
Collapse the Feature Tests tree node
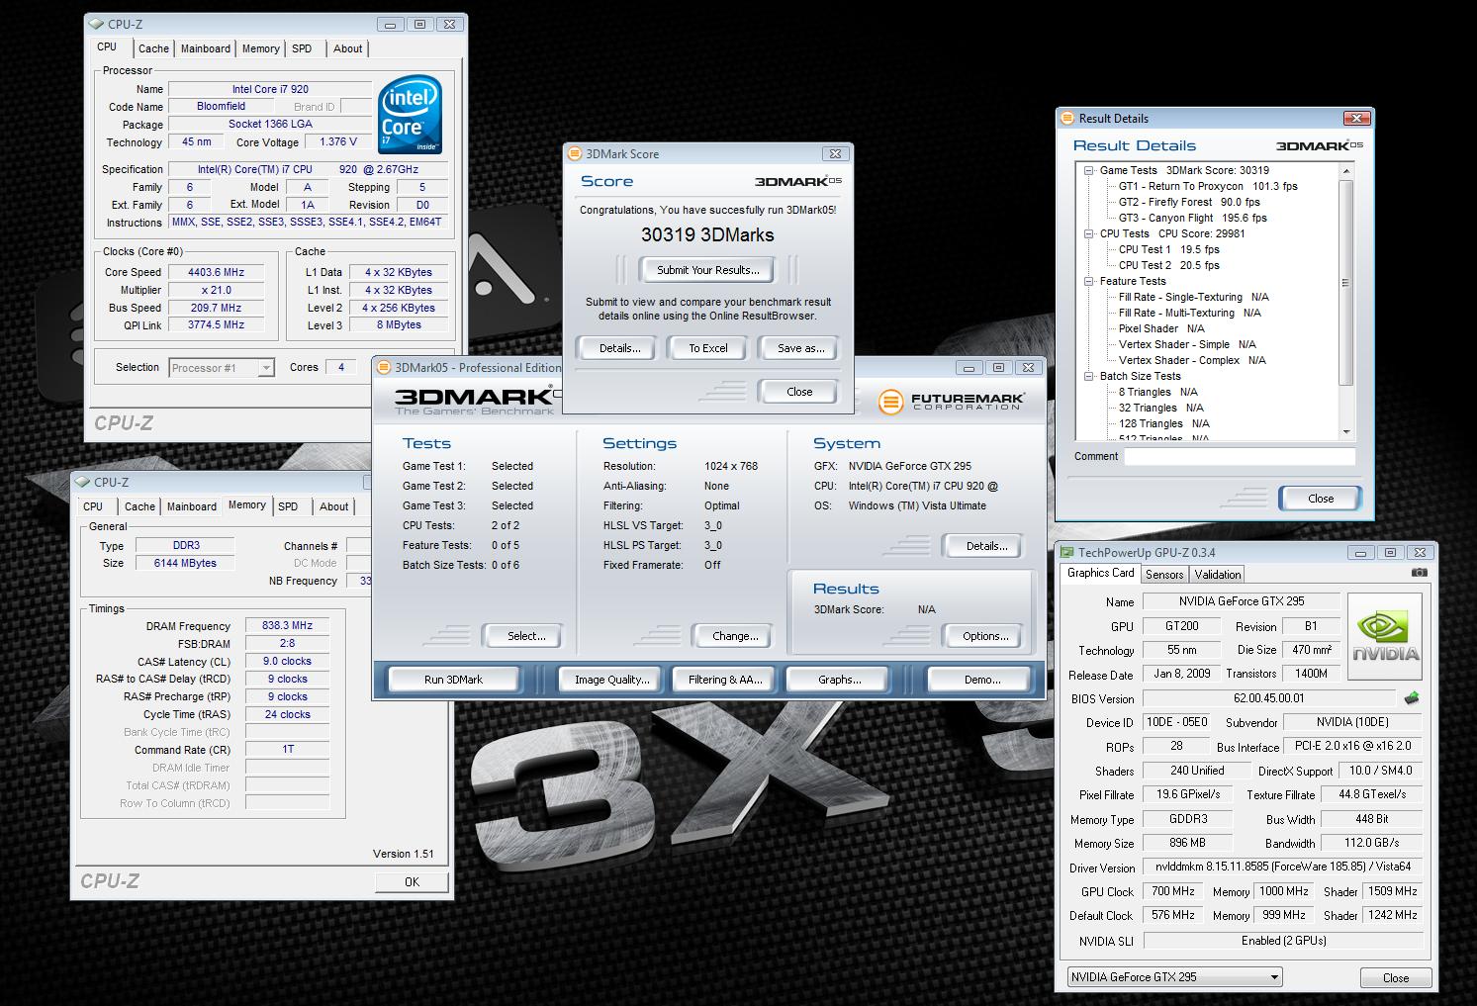click(x=1089, y=281)
